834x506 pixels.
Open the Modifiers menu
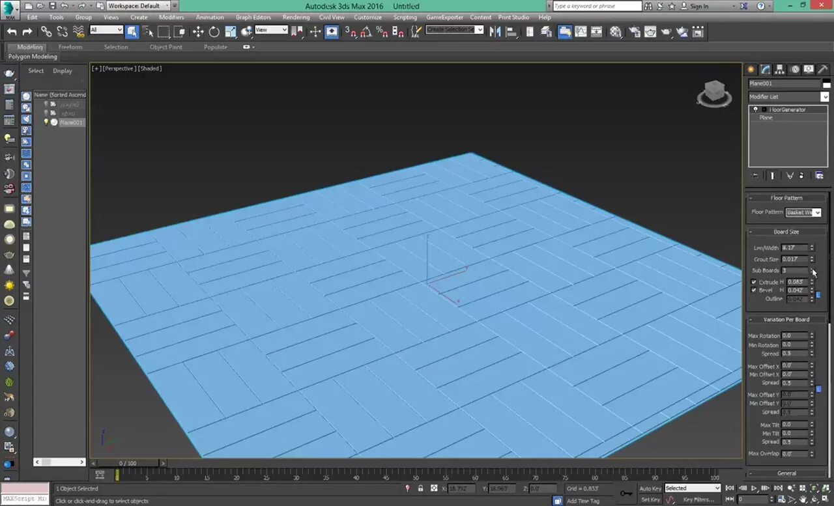coord(171,18)
